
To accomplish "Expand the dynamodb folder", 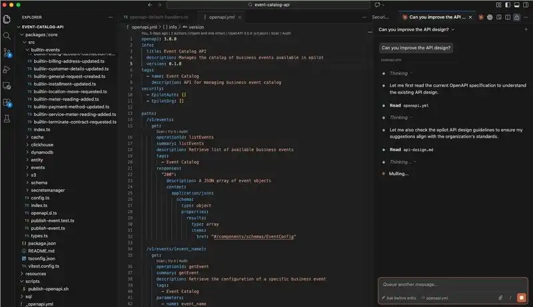I will tap(42, 153).
